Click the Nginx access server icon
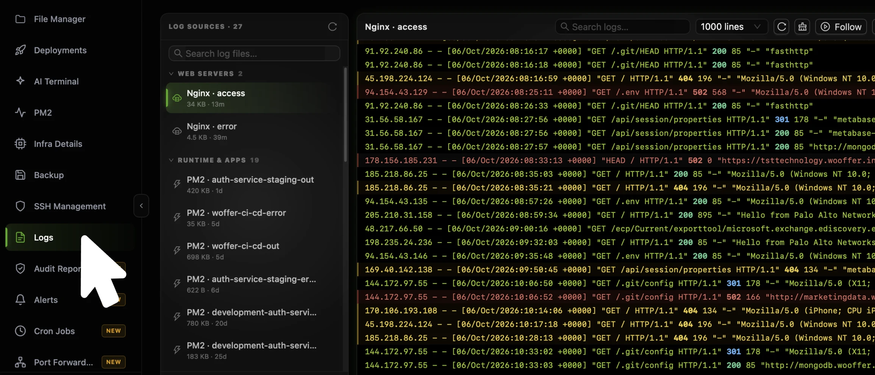This screenshot has width=875, height=375. click(177, 98)
